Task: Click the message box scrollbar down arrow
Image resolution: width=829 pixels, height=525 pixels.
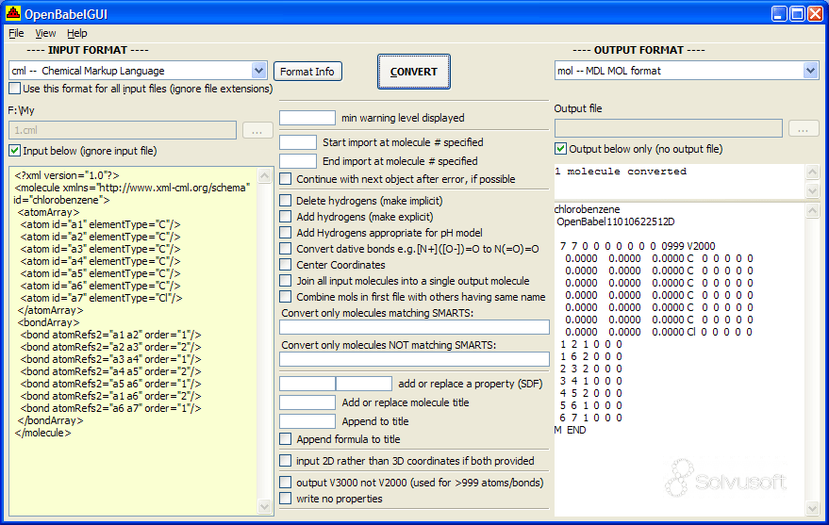Action: 812,190
